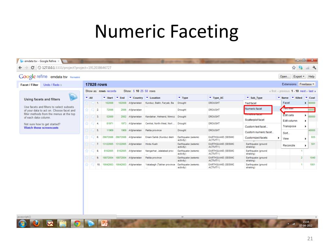Open the Edit cells submenu

click(295, 115)
